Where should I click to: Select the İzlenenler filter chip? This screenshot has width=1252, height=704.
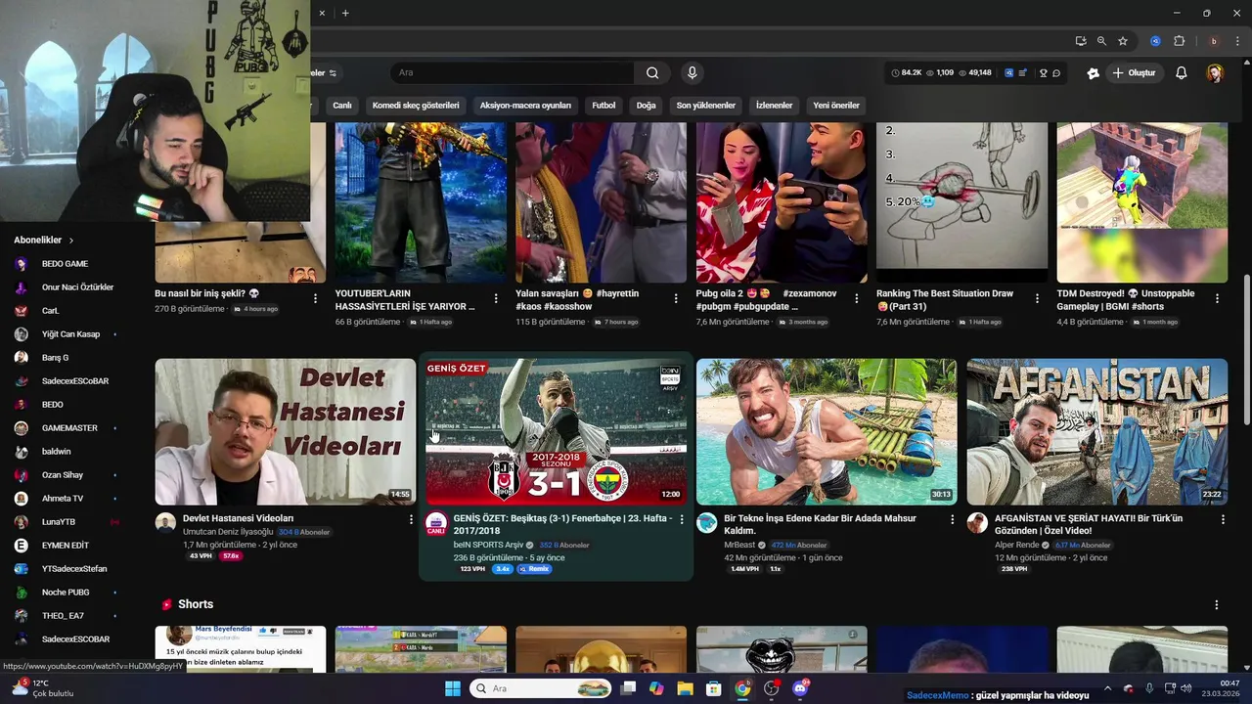click(775, 106)
